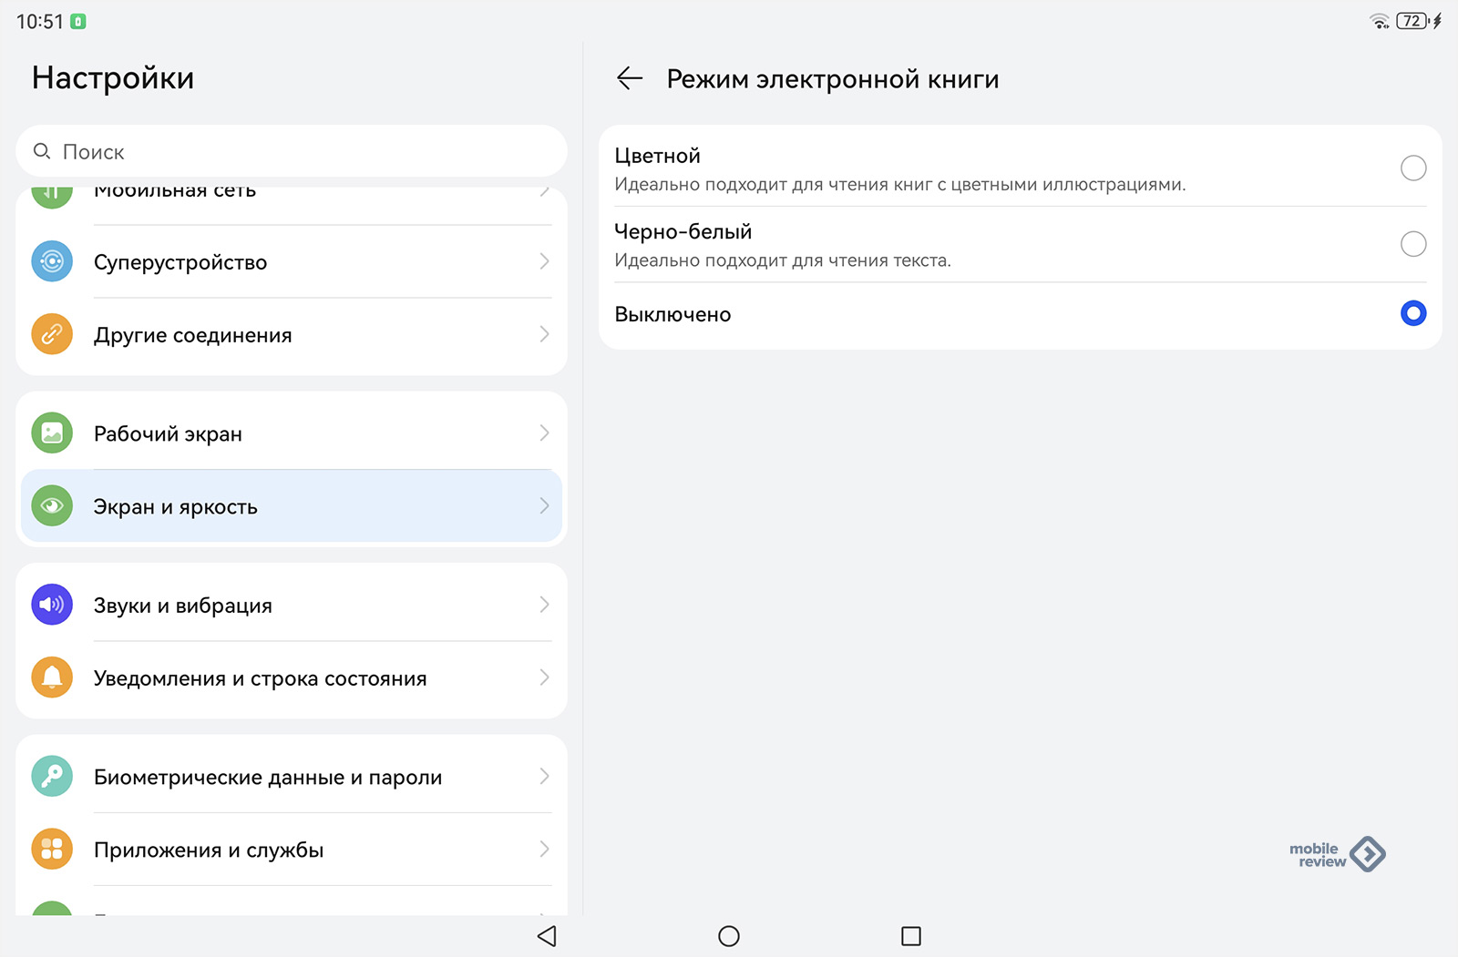
Task: Select the Черно-белый radio button
Action: (1412, 244)
